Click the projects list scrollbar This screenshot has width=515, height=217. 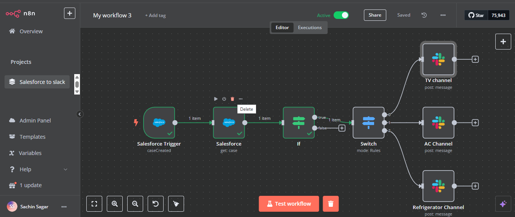(77, 84)
